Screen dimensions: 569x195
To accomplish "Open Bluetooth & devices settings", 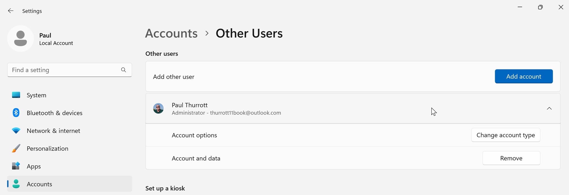I will point(55,113).
